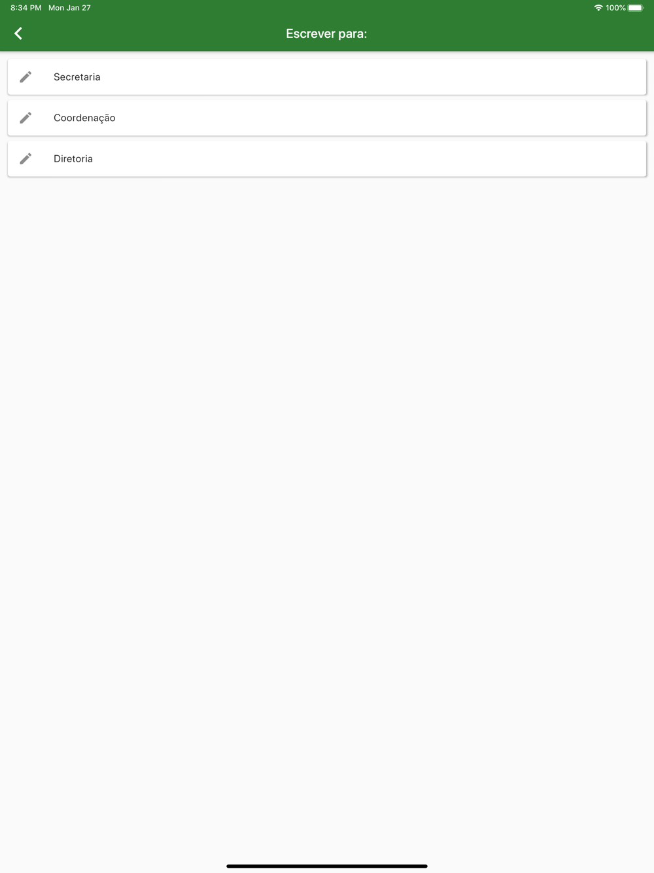Select the Coordenação label text
The height and width of the screenshot is (873, 654).
tap(84, 118)
